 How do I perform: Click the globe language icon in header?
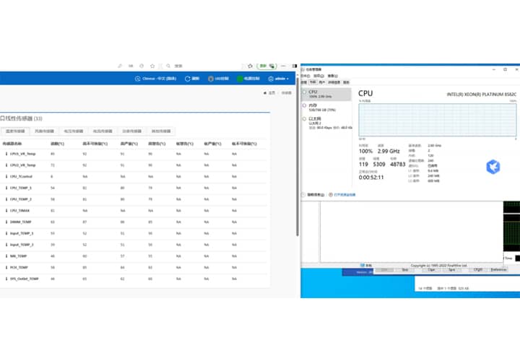coord(136,79)
